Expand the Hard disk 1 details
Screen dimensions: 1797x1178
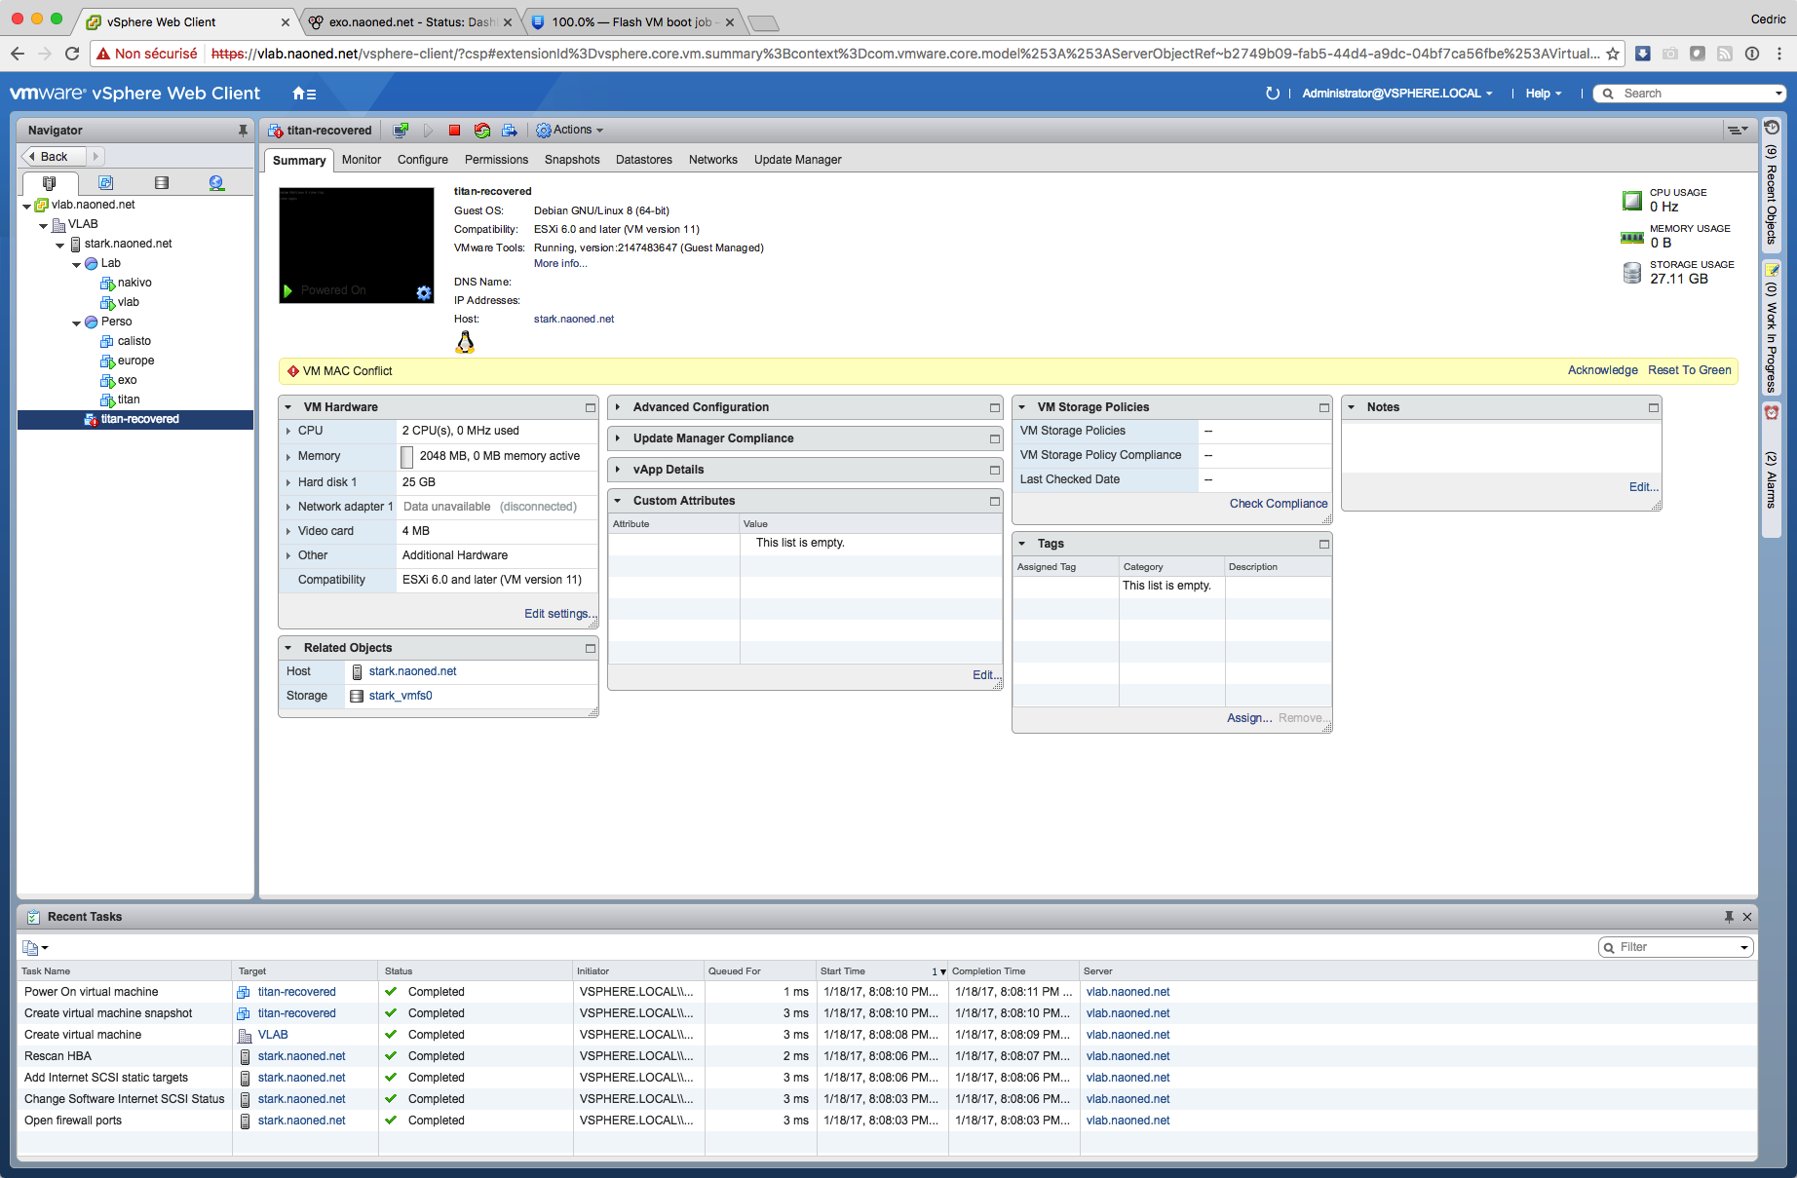point(288,482)
